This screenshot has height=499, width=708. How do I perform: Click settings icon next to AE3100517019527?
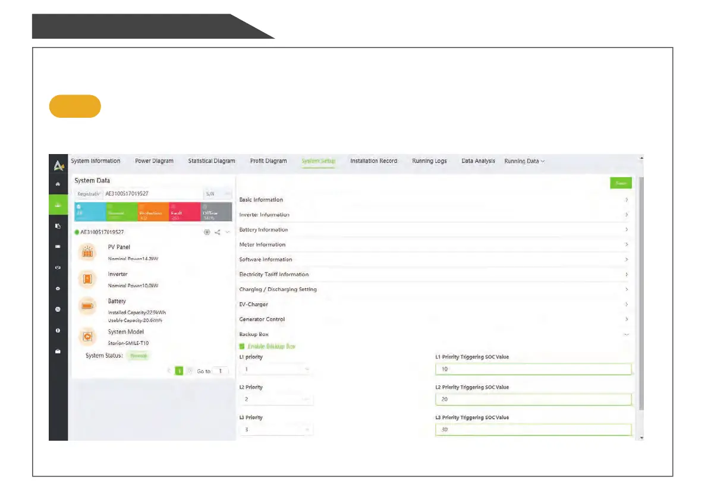click(207, 232)
